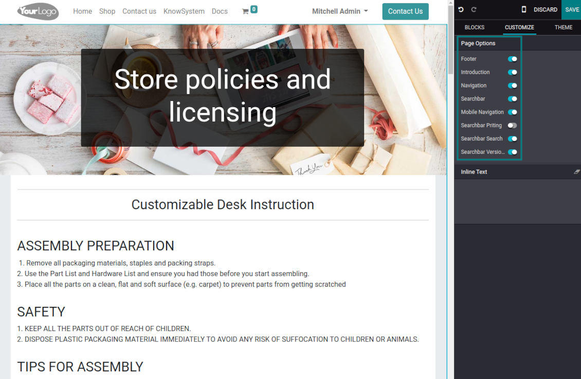
Task: Switch to the Blocks tab
Action: [x=474, y=27]
